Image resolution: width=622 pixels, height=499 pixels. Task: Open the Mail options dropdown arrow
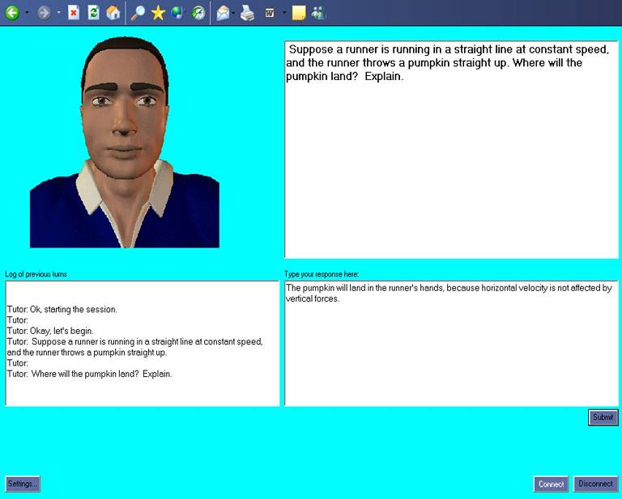coord(233,13)
